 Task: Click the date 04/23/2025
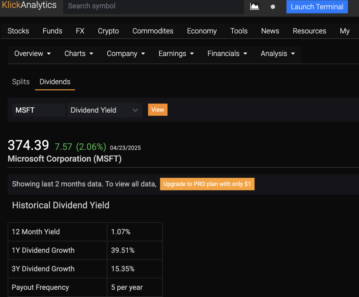[x=125, y=148]
